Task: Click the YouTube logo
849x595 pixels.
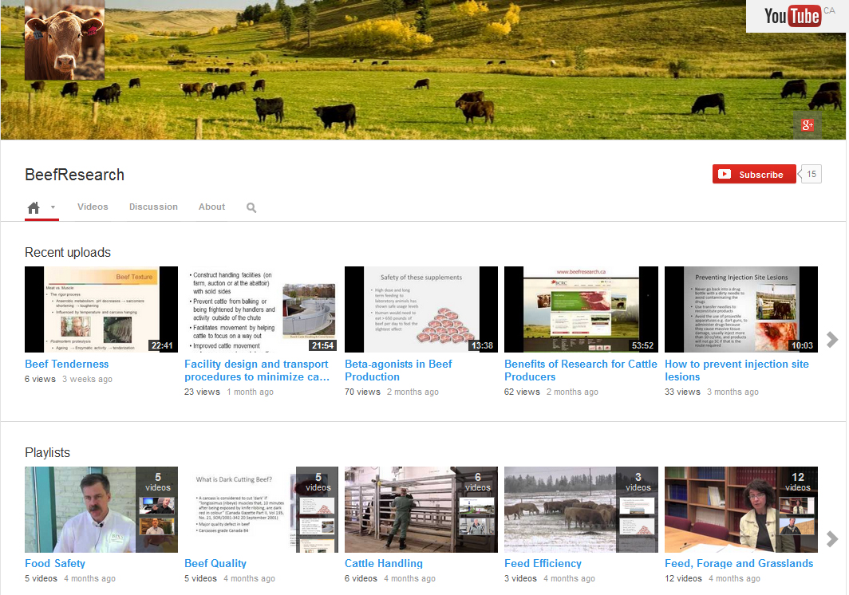Action: pos(792,16)
